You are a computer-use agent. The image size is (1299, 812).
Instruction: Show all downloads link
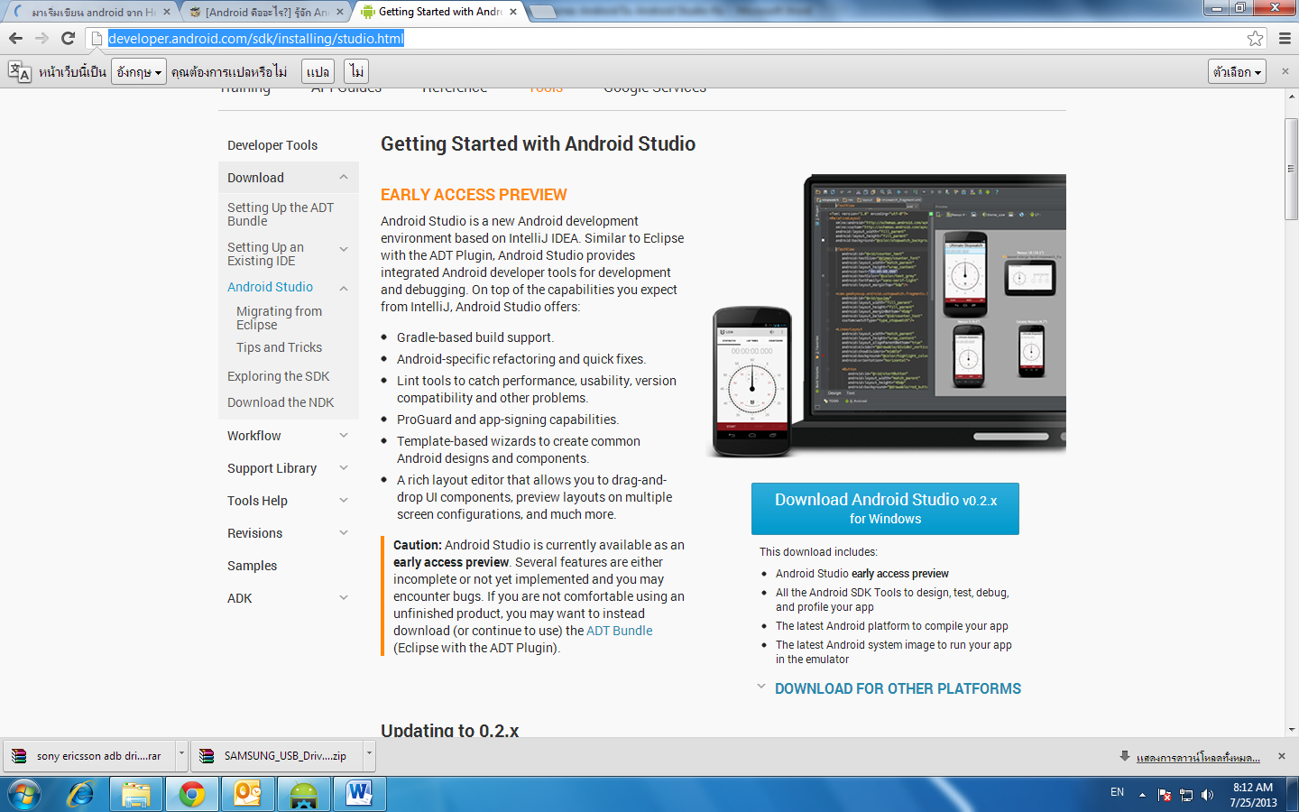[1198, 757]
